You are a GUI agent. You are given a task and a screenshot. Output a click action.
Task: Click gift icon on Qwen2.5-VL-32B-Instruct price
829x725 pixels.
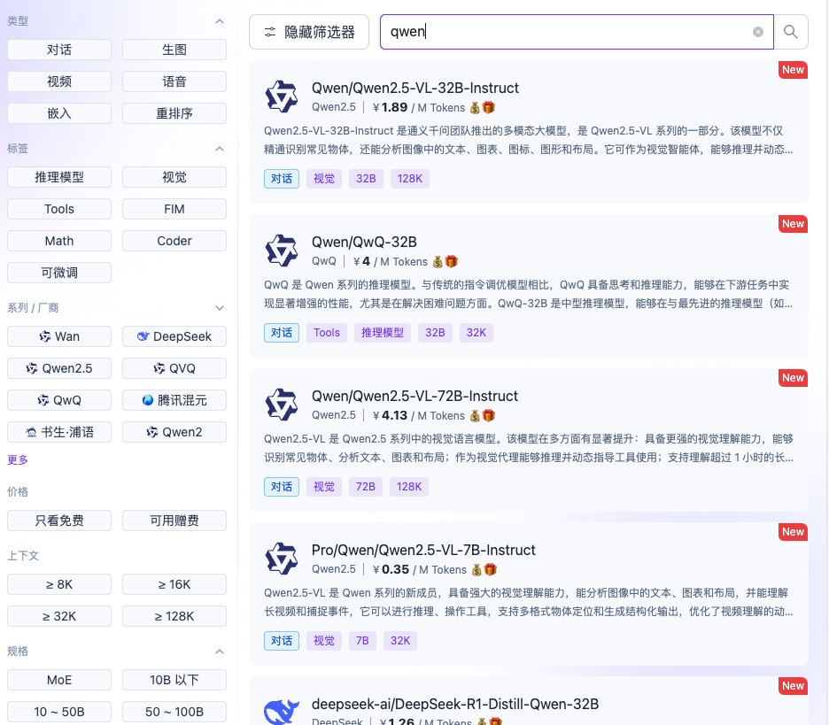pos(489,107)
